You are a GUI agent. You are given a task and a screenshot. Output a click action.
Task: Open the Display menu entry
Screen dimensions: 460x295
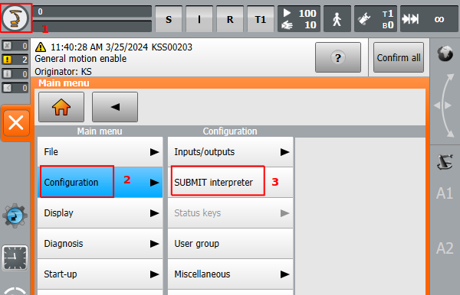(x=100, y=213)
